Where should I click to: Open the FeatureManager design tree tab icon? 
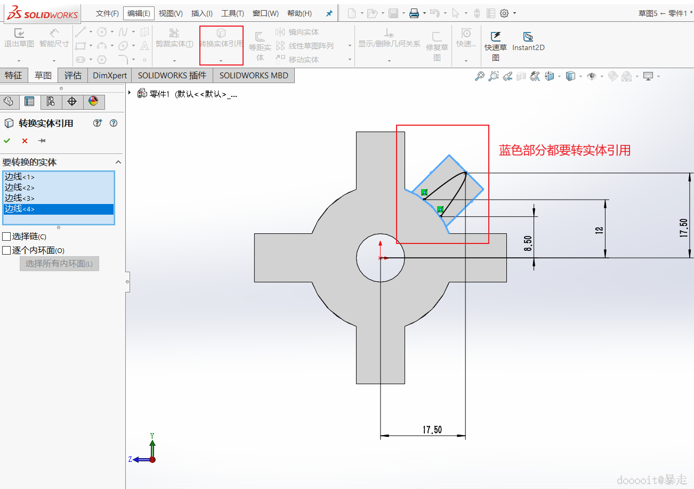click(9, 101)
